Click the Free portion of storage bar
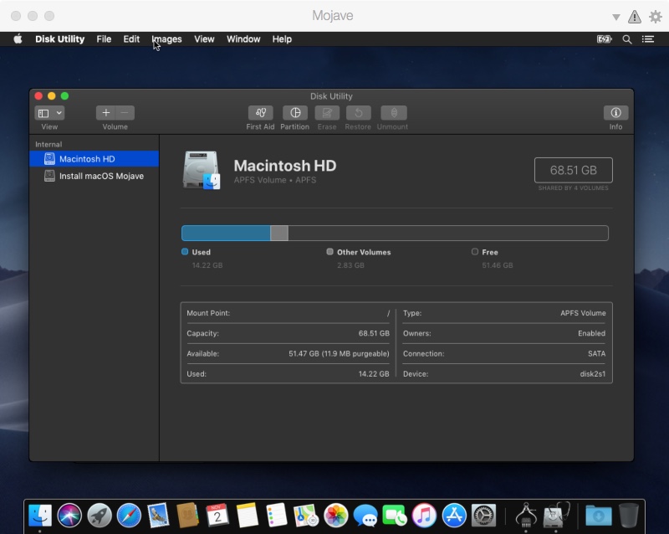The height and width of the screenshot is (534, 669). (448, 234)
